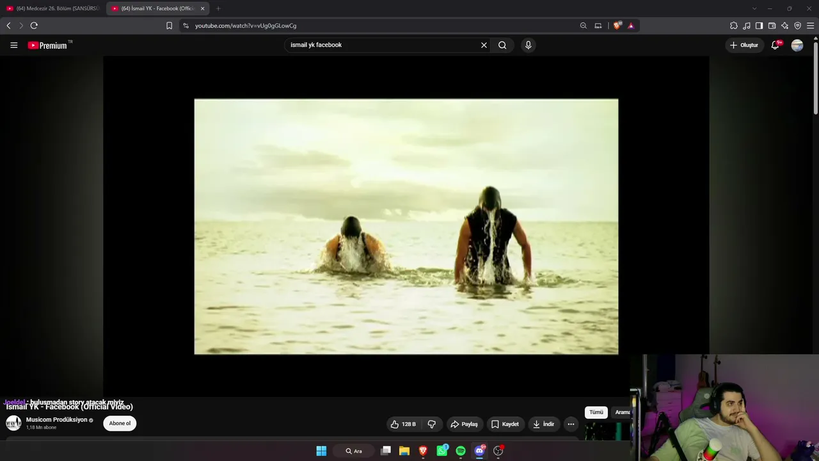Like the video showing 128 B
The width and height of the screenshot is (819, 461).
point(403,424)
